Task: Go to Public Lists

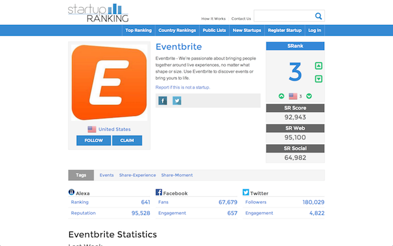Action: coord(214,30)
